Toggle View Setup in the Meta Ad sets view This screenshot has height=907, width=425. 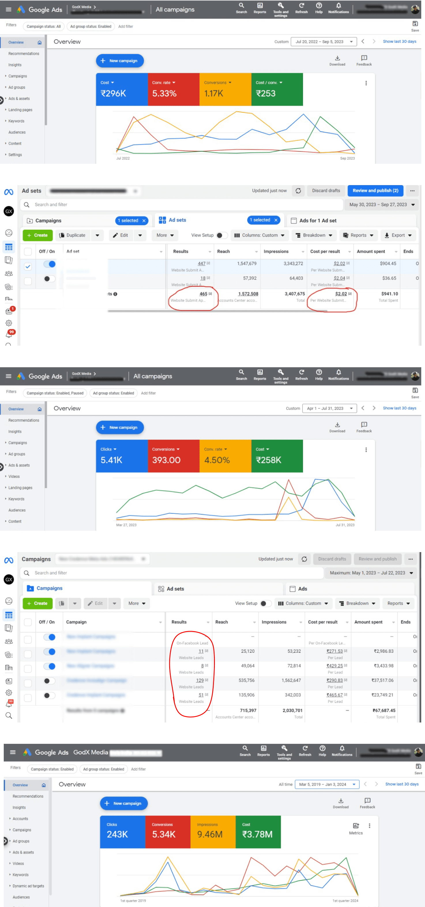point(221,235)
